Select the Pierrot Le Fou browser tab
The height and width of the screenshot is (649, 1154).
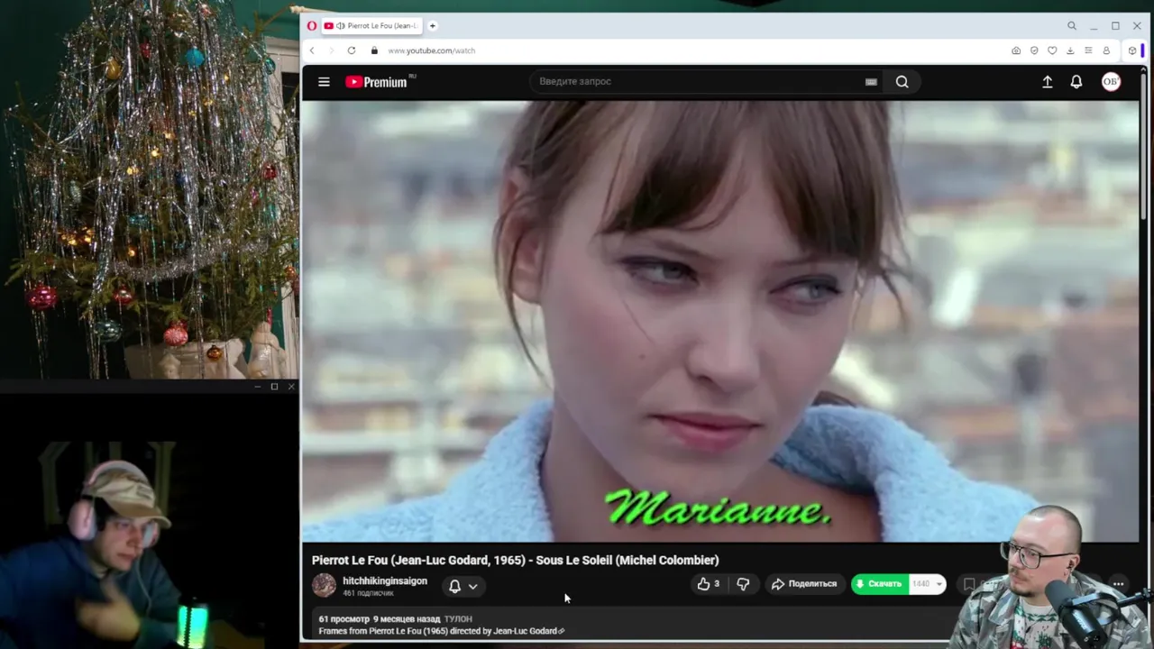click(371, 25)
